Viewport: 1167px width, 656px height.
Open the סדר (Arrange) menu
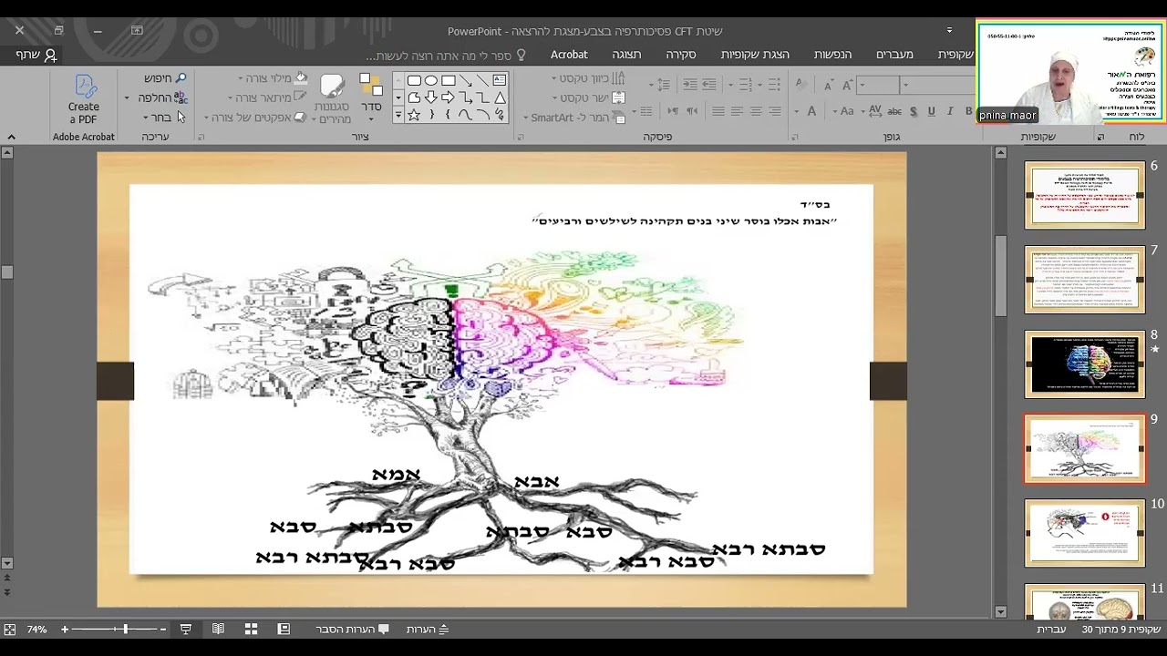[371, 96]
